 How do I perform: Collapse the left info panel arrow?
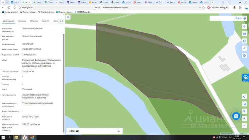[68, 17]
